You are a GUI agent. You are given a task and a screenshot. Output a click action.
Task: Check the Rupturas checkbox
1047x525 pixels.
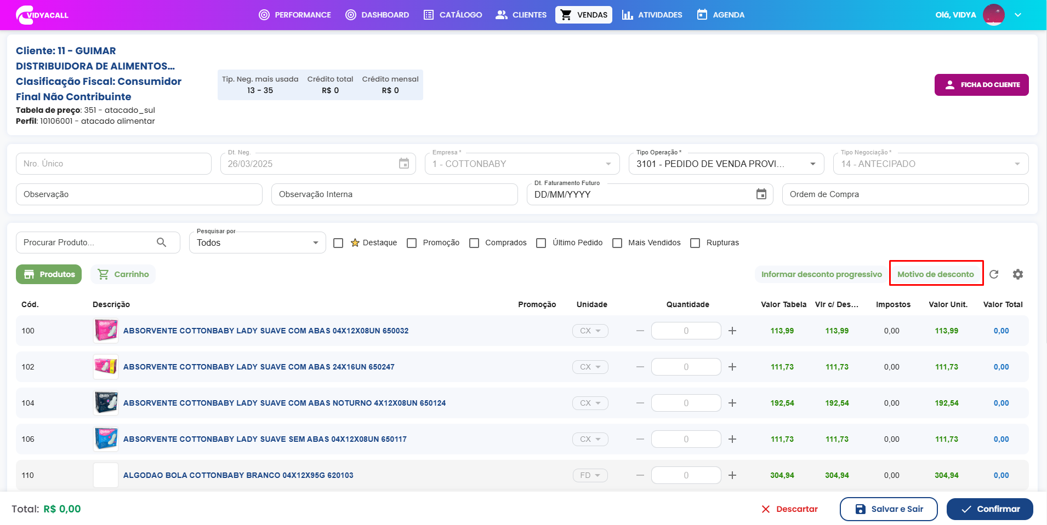(x=695, y=243)
